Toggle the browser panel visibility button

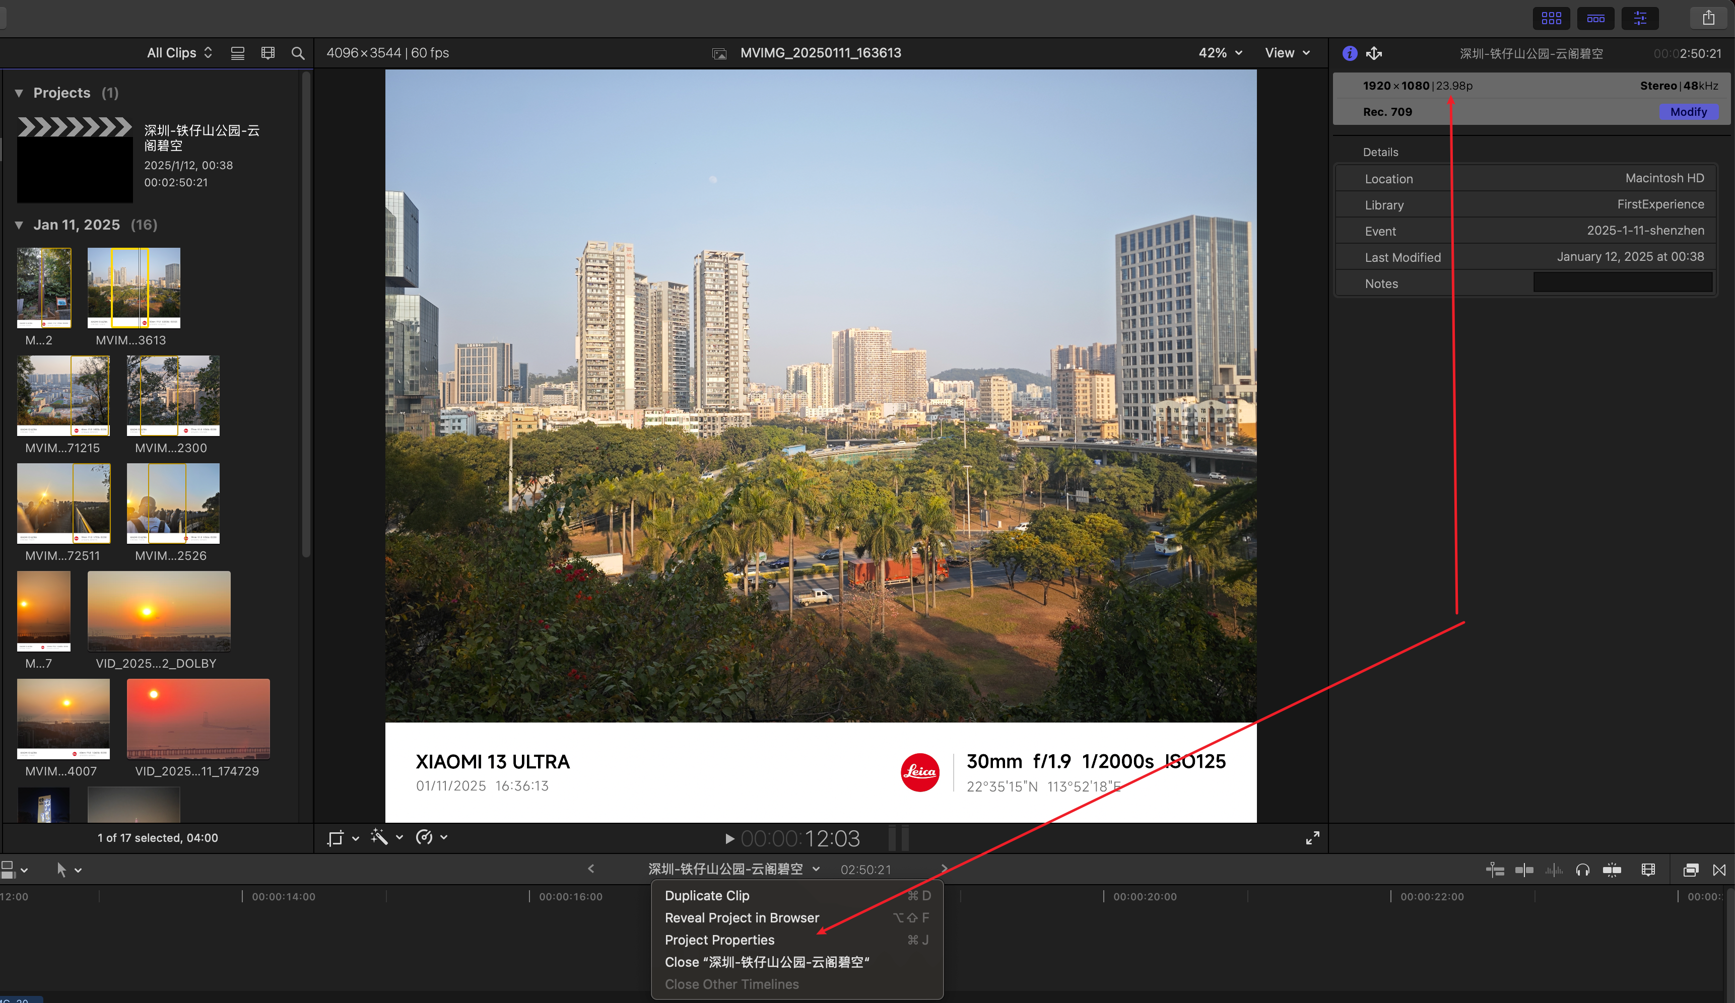pyautogui.click(x=1551, y=19)
